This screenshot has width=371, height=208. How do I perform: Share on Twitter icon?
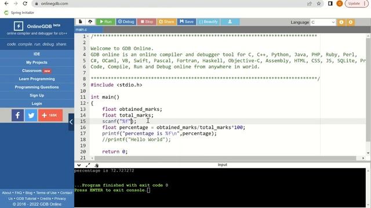coord(31,116)
